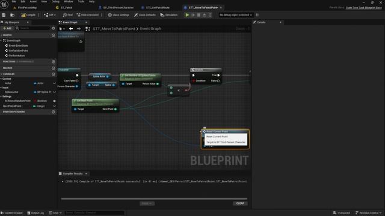Click the Branch node Condition pin
Screen dimensions: 385x216
(194, 81)
